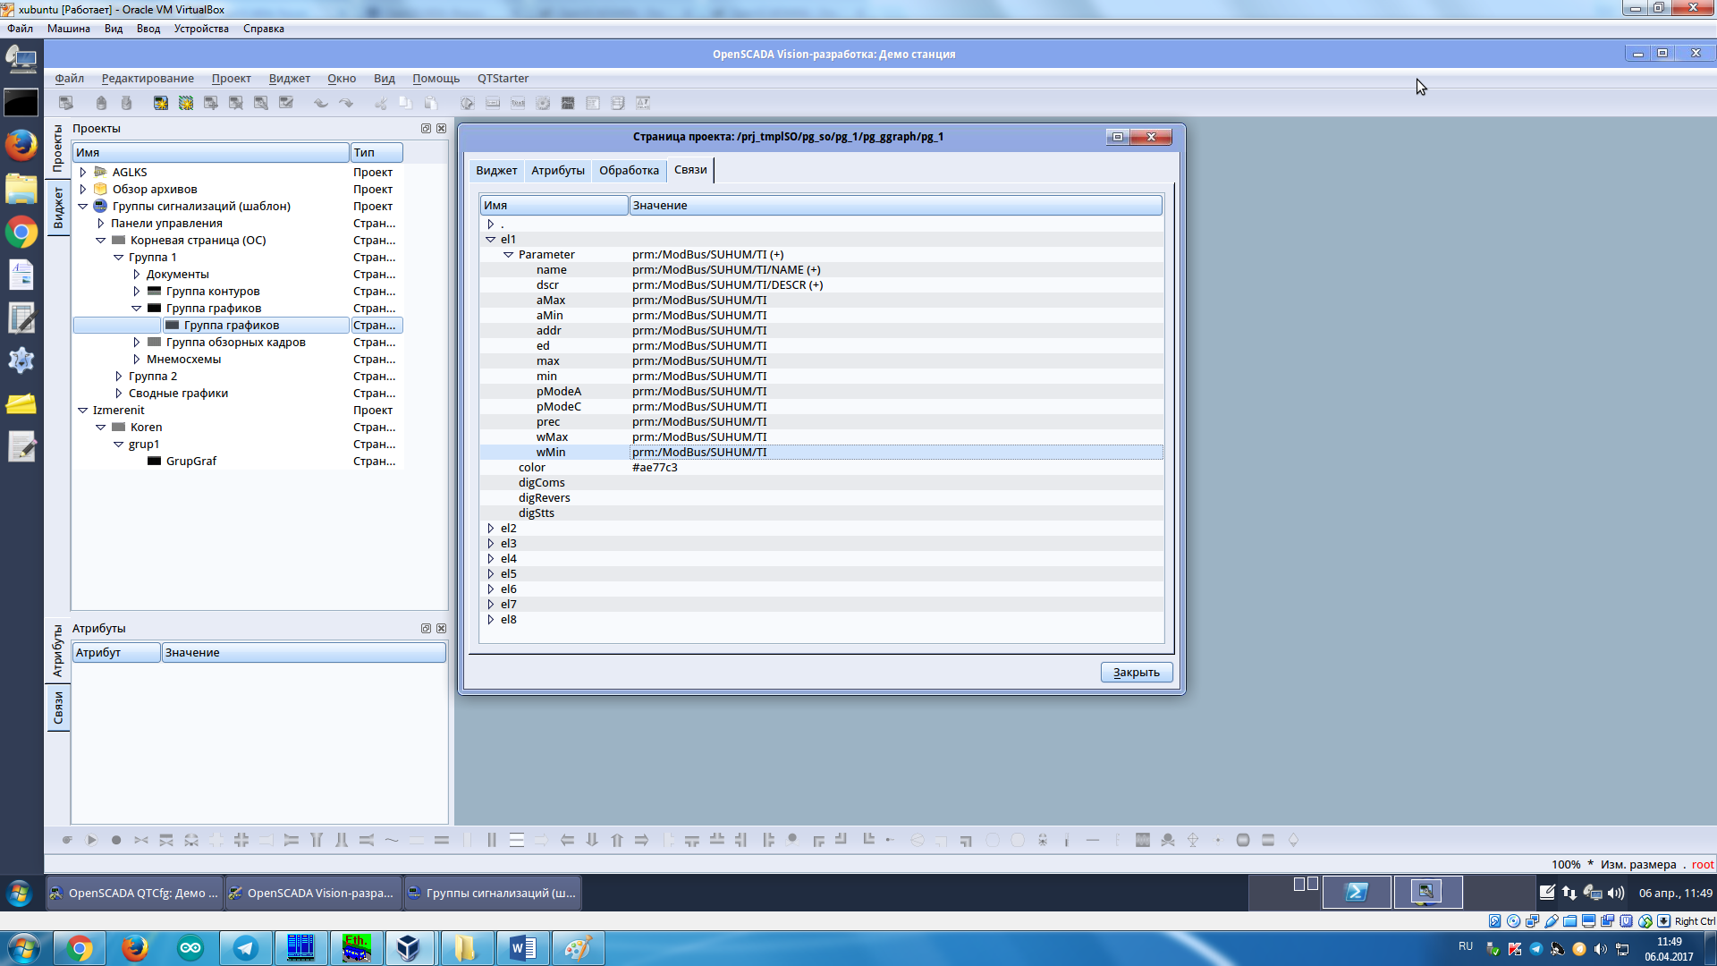Collapse the Parameter group node
Viewport: 1717px width, 966px height.
click(x=508, y=255)
